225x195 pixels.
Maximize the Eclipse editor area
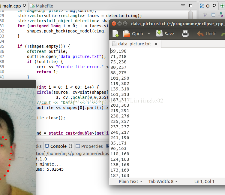190,6
